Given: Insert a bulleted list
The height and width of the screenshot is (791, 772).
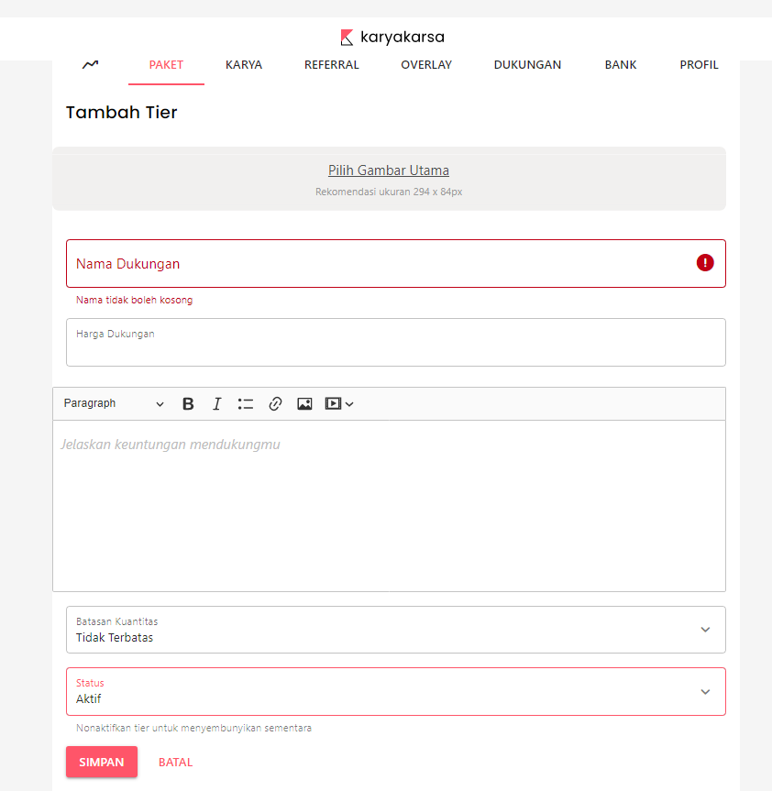Looking at the screenshot, I should pos(246,404).
